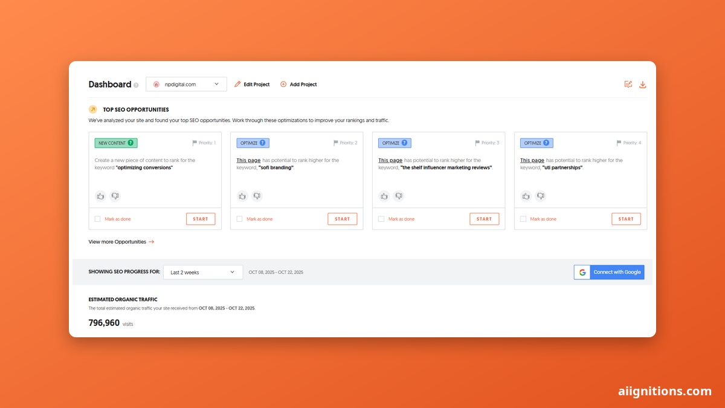Click help icon on Priority 3 OPTIMIZE badge
The width and height of the screenshot is (725, 408).
click(404, 143)
